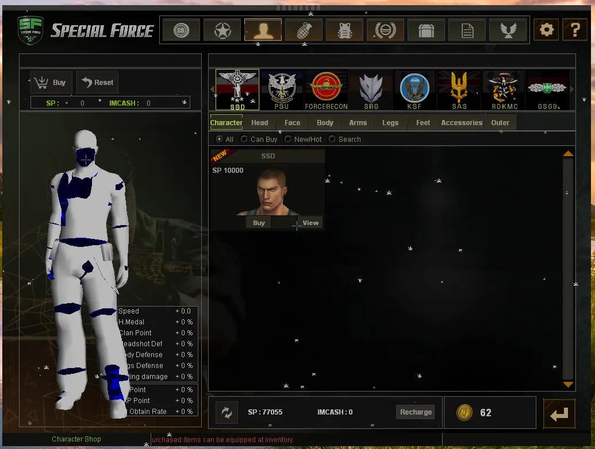This screenshot has height=449, width=595.
Task: Click the IMCASH : 0 balance text
Action: (335, 412)
